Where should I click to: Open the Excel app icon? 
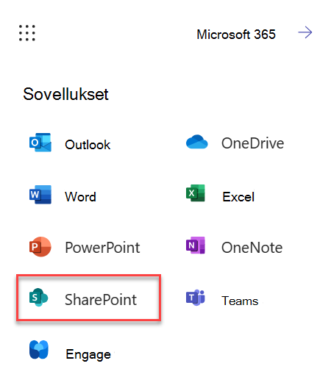tap(196, 193)
